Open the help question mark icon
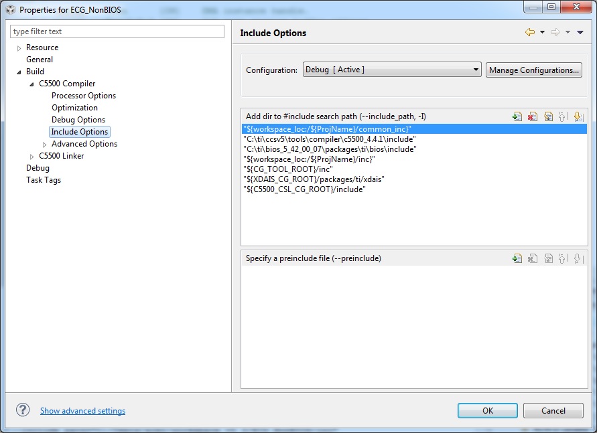The image size is (597, 433). click(x=23, y=410)
